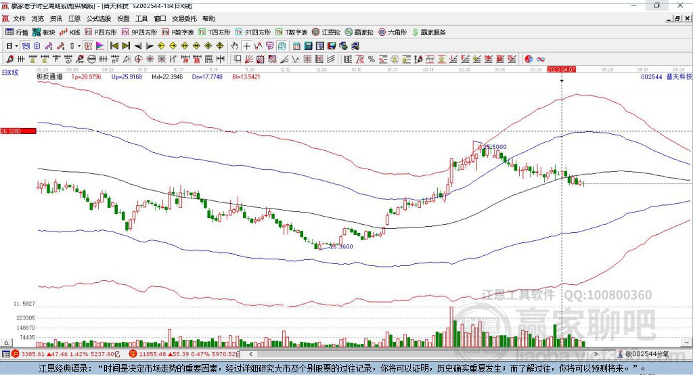Viewport: 693px width, 375px height.
Task: Click the highlighted date 2023-04-07 marker
Action: click(561, 70)
